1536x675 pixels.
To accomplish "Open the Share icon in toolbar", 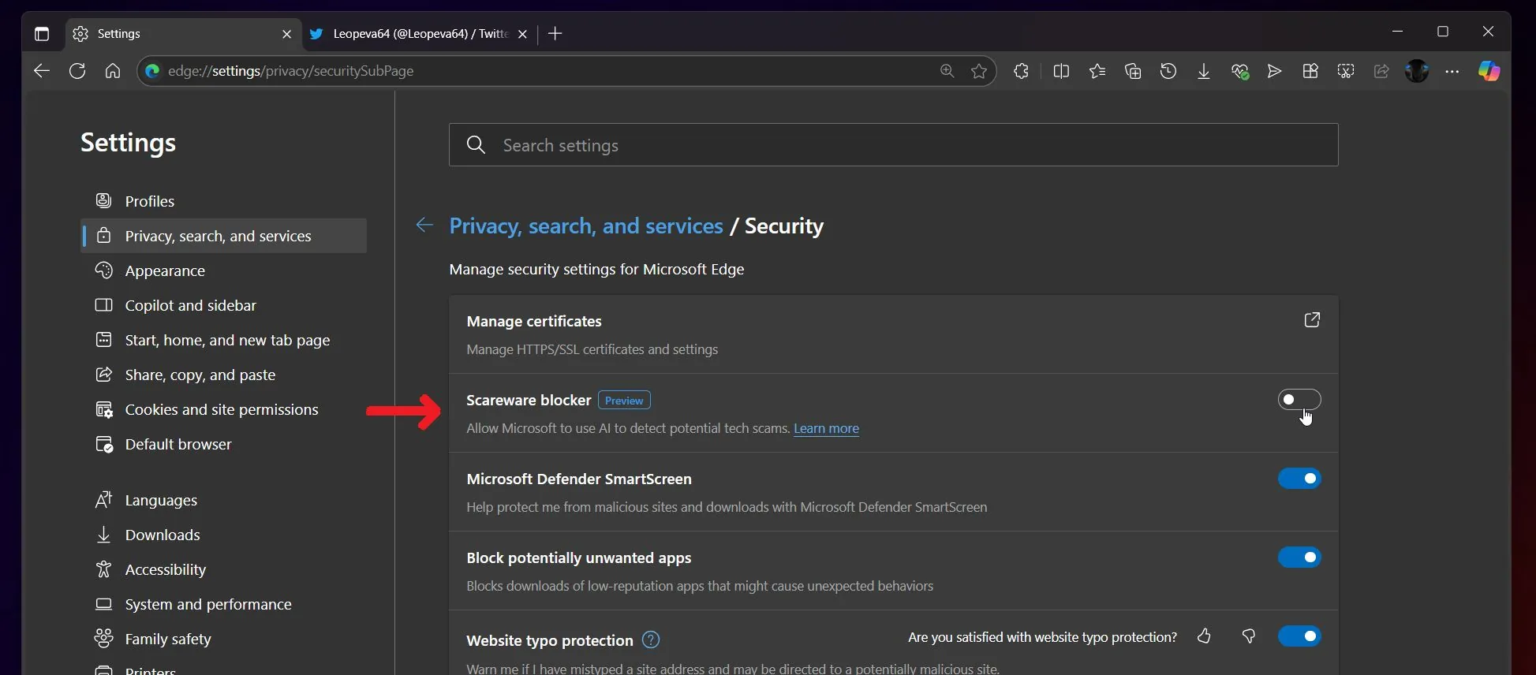I will pyautogui.click(x=1381, y=71).
